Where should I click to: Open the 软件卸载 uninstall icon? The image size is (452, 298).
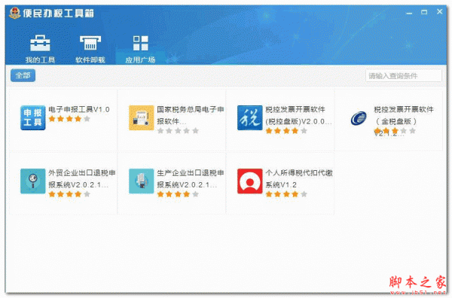click(90, 43)
